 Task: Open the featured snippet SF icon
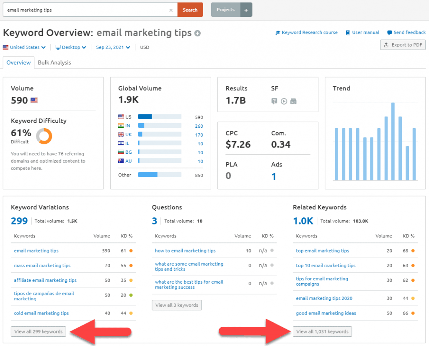pos(274,101)
